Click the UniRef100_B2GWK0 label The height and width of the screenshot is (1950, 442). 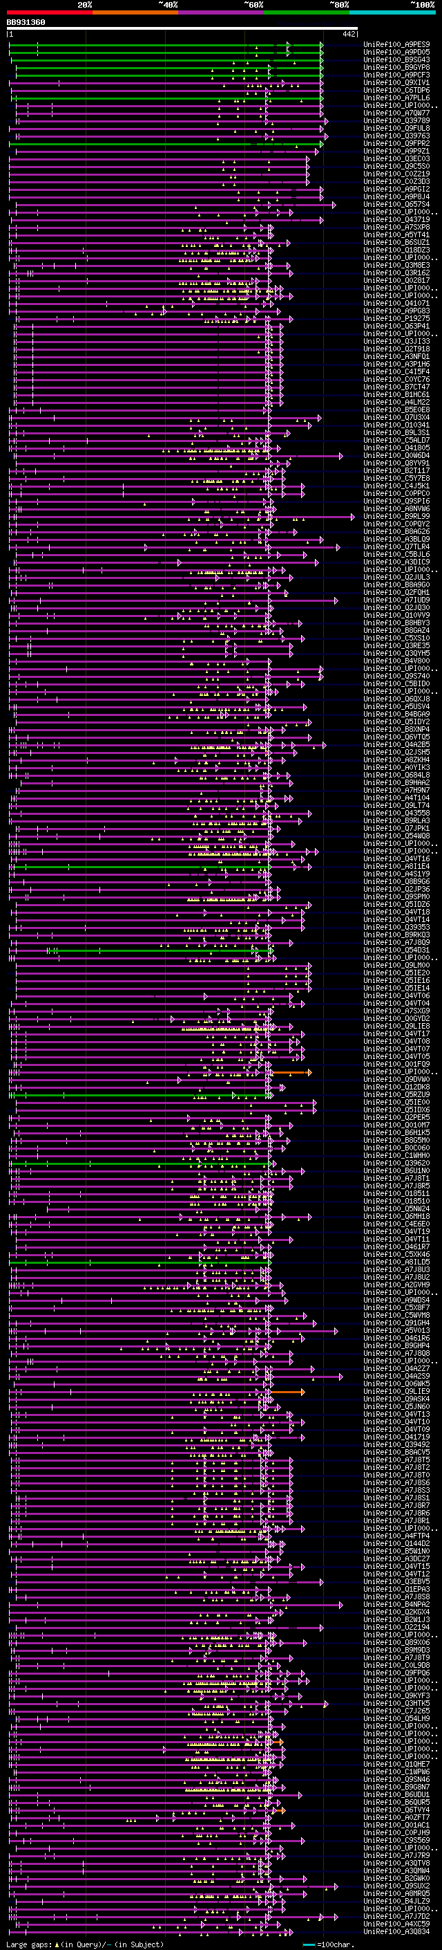point(396,1878)
